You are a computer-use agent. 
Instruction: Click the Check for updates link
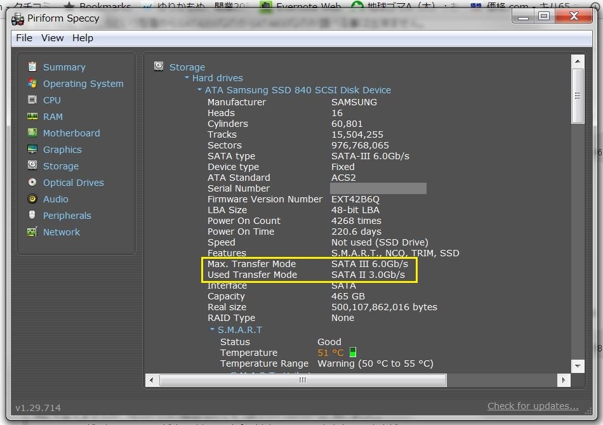(533, 406)
